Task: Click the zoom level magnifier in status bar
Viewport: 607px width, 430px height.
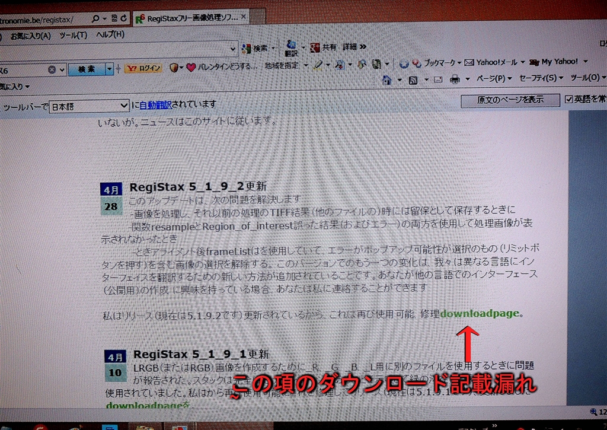Action: click(593, 412)
